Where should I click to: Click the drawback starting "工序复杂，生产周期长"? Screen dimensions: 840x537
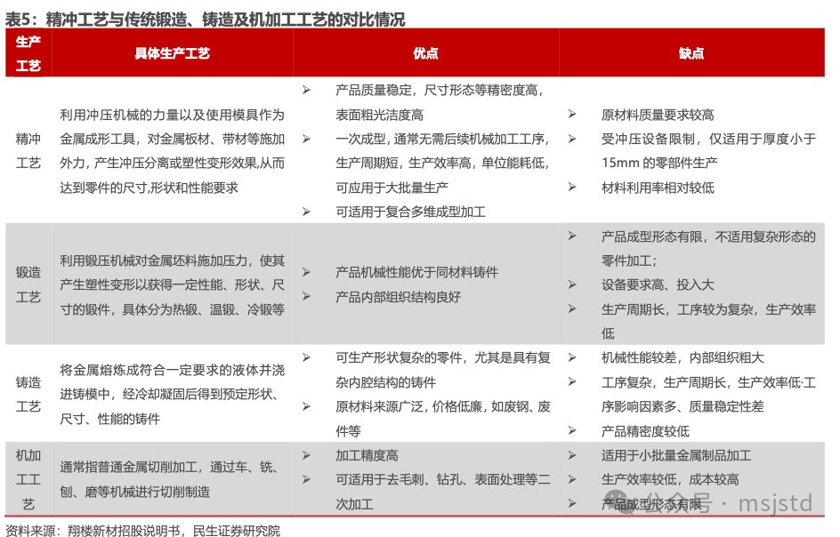point(708,394)
